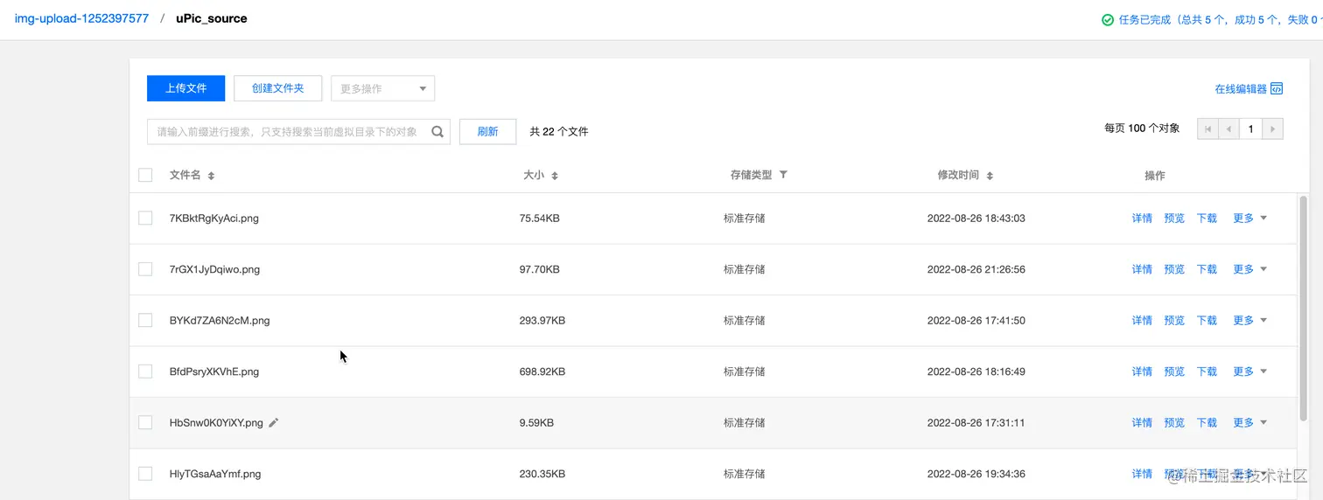Image resolution: width=1323 pixels, height=500 pixels.
Task: Toggle select-all files checkbox
Action: 145,175
